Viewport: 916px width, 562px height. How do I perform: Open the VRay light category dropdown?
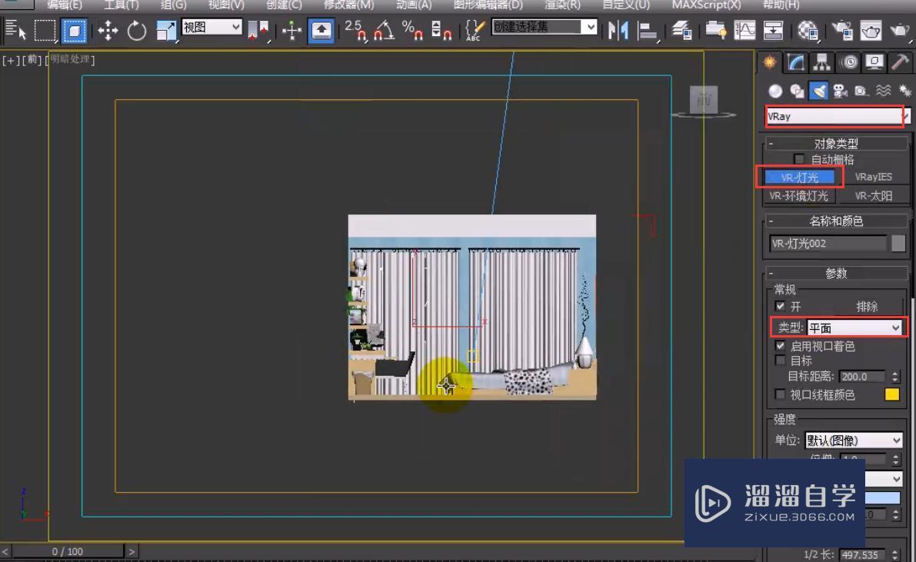click(838, 117)
